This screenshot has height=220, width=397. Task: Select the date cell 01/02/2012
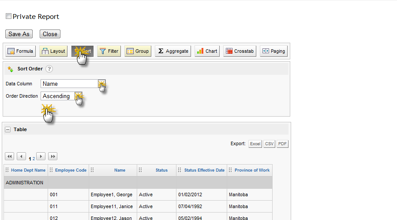point(202,194)
